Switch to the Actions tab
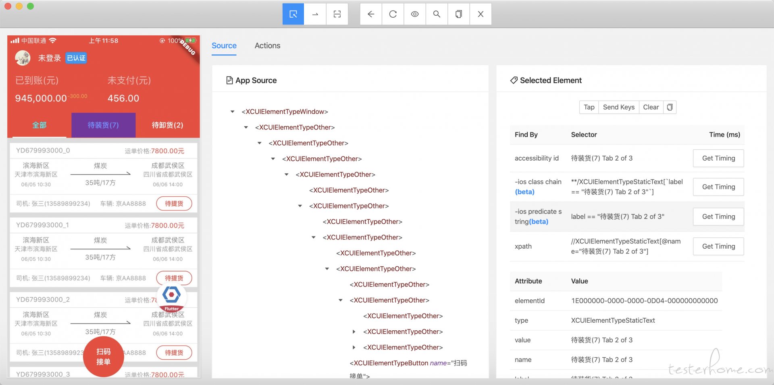 click(x=267, y=46)
